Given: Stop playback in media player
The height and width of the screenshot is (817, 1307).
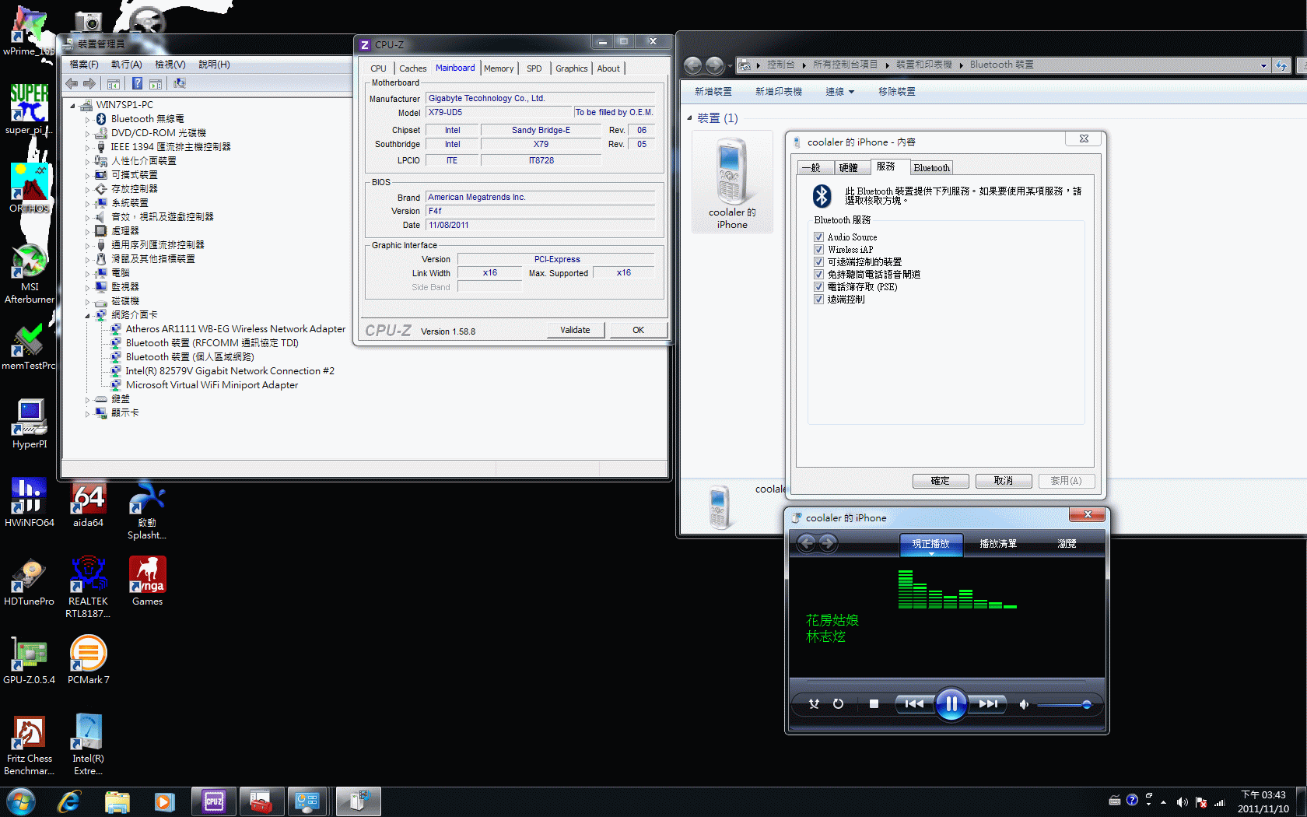Looking at the screenshot, I should [x=874, y=703].
